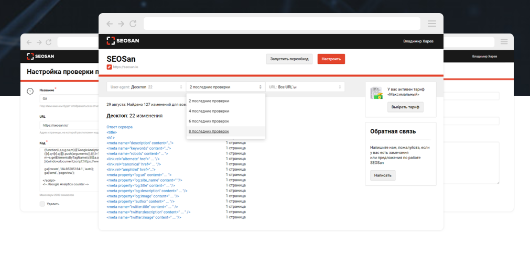Screen dimensions: 530x256
Task: Click the red 'Настроить' button
Action: (x=331, y=59)
